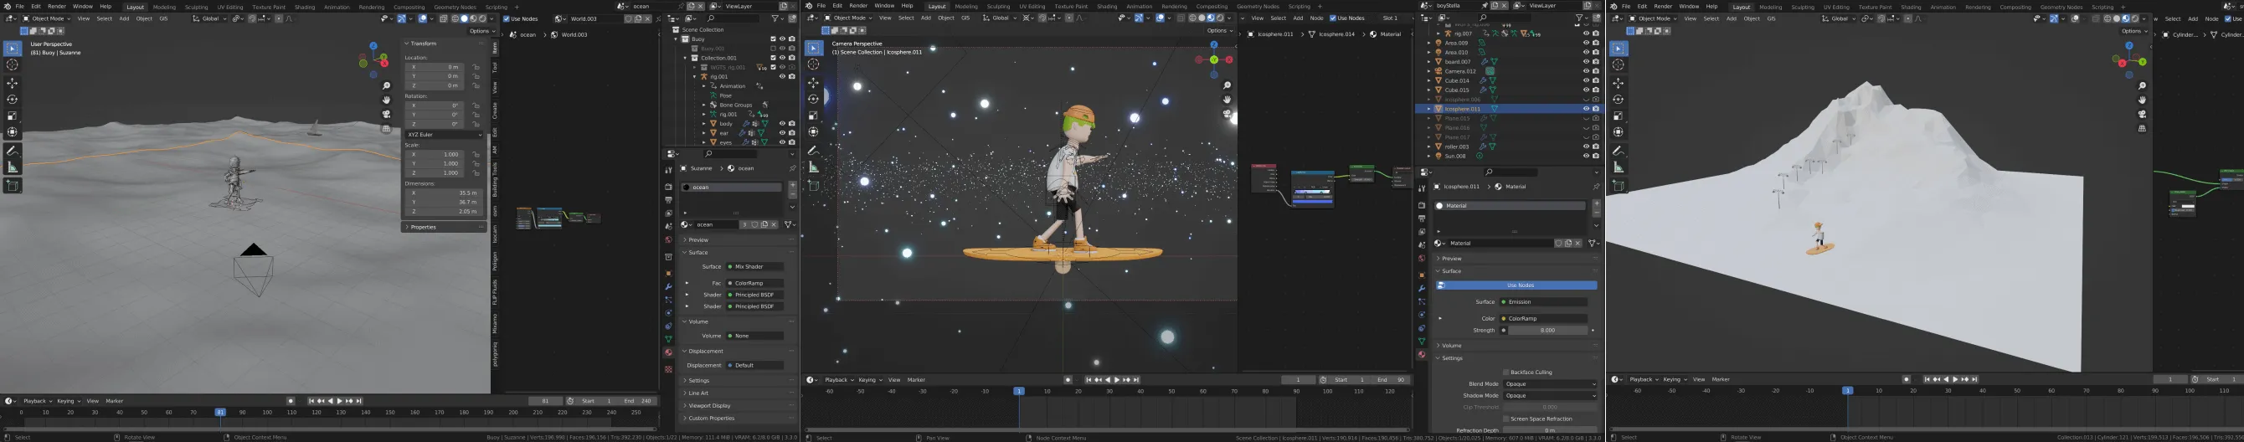Pick the Measure tool in the middle viewport
The width and height of the screenshot is (2244, 442).
814,167
